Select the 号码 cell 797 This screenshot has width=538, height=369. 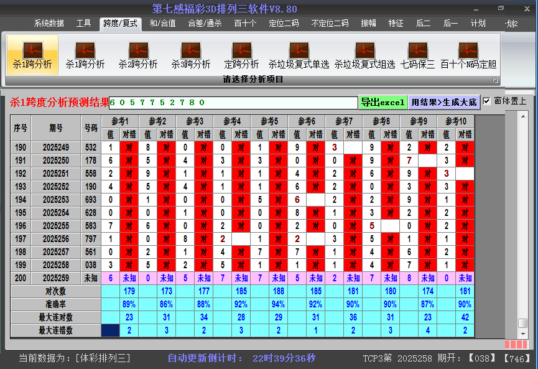(91, 239)
